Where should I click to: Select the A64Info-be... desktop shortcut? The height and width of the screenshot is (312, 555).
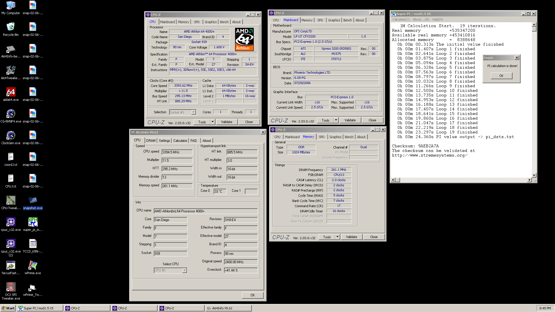11,51
